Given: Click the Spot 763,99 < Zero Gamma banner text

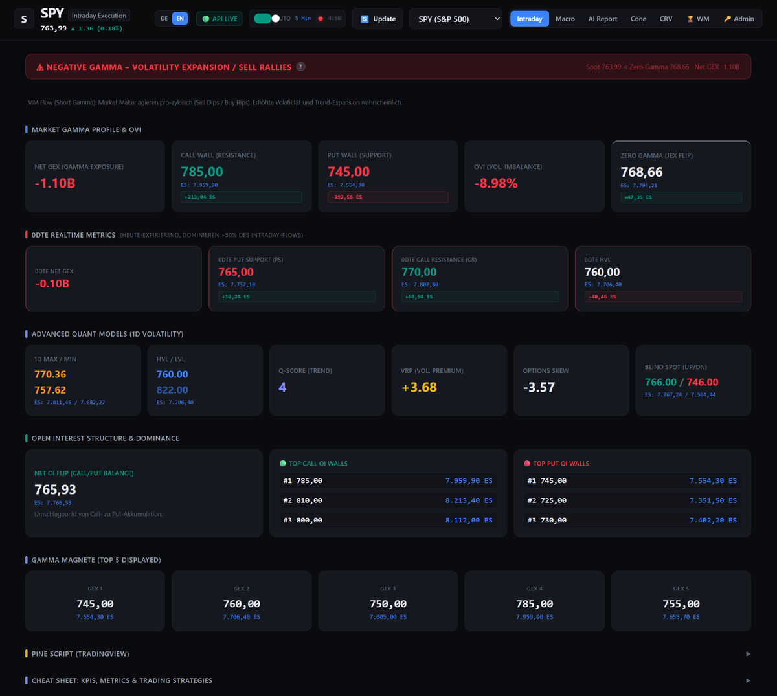Looking at the screenshot, I should [662, 67].
